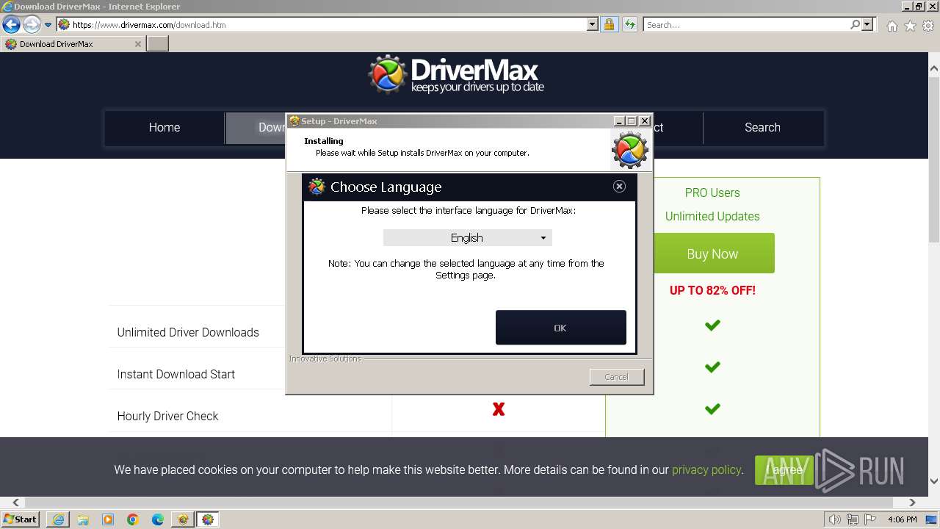Click the red X in Hourly Driver Check row
Viewport: 940px width, 529px height.
(499, 409)
